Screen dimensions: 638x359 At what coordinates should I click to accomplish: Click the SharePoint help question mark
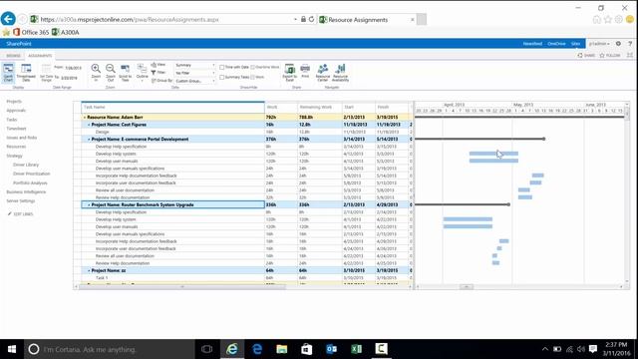pyautogui.click(x=630, y=44)
